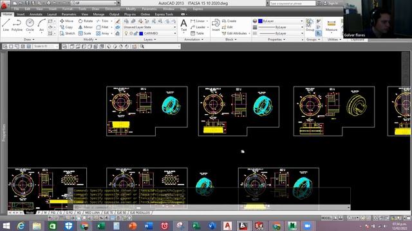Toggle CARIMBO layer on/off lightbulb

pos(126,33)
